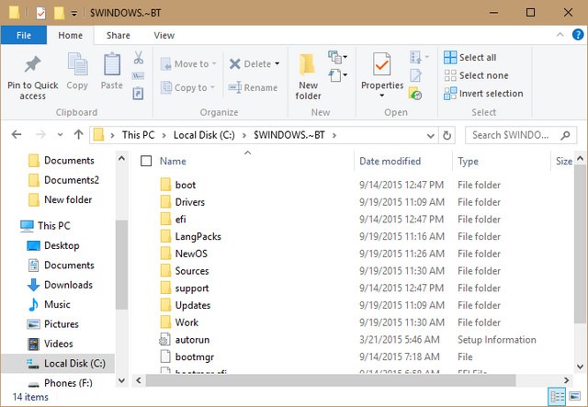588x407 pixels.
Task: Click Invert selection button
Action: [483, 94]
